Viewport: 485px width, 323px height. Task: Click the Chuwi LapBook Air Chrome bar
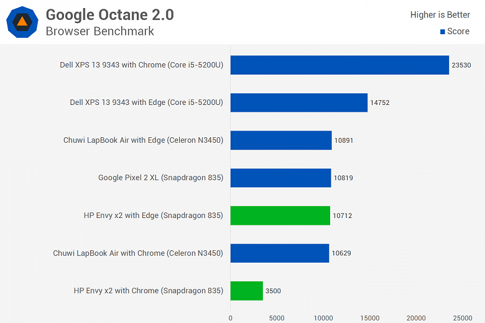(x=280, y=253)
